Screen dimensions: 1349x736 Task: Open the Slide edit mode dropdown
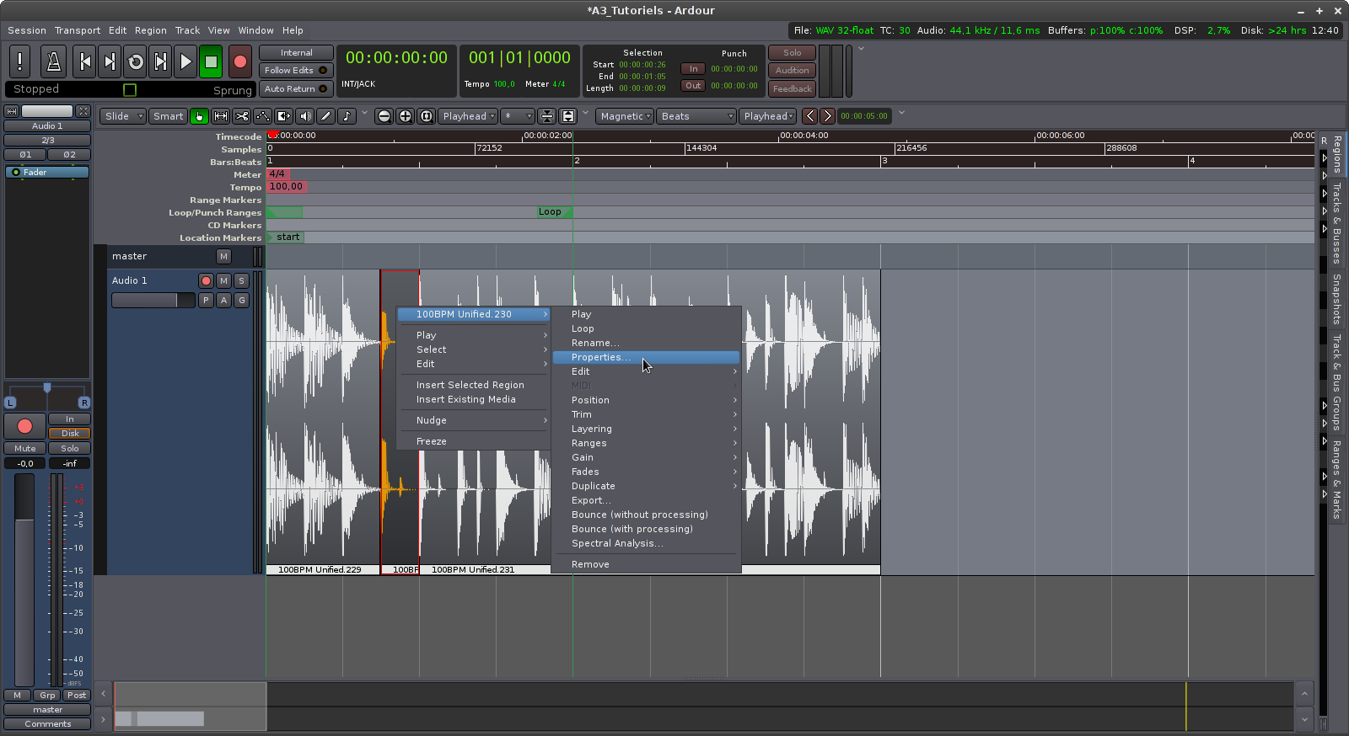pyautogui.click(x=122, y=116)
